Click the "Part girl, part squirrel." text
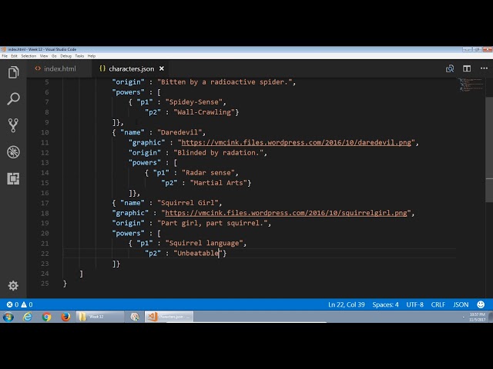 click(213, 223)
